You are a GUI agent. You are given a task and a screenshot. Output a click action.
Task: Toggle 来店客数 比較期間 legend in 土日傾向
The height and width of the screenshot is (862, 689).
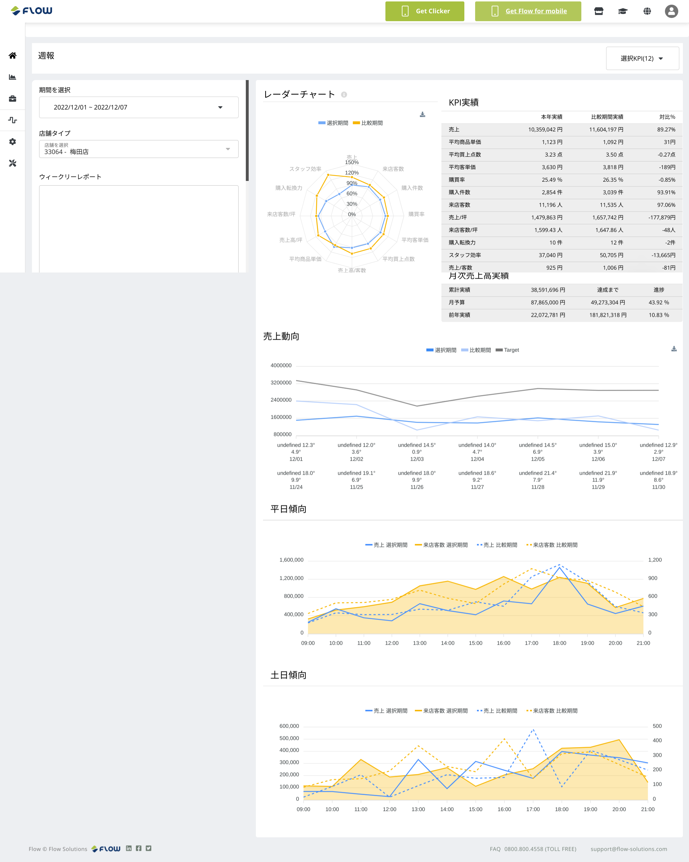[x=552, y=711]
